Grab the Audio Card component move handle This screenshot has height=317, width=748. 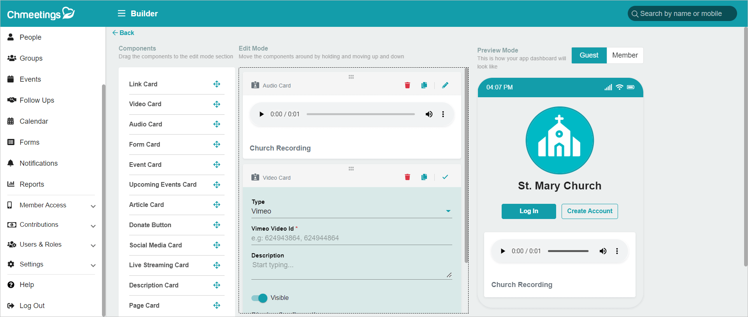click(x=217, y=124)
